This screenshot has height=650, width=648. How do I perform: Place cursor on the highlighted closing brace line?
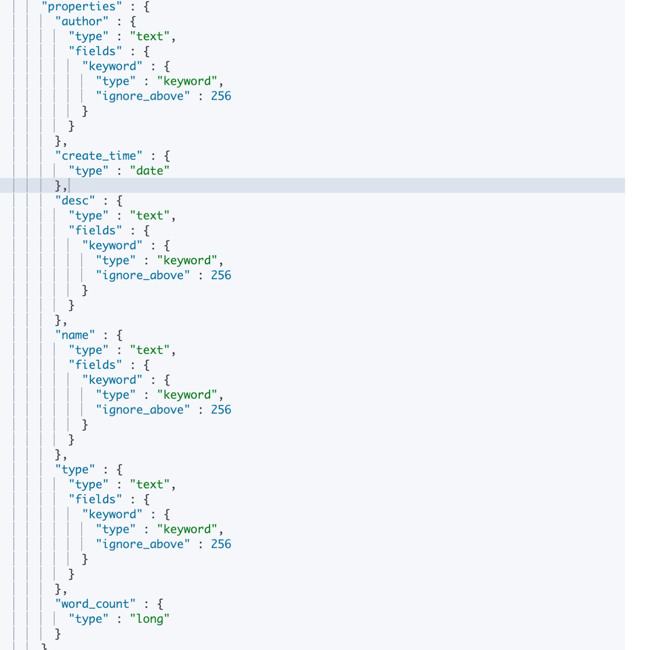[x=61, y=186]
